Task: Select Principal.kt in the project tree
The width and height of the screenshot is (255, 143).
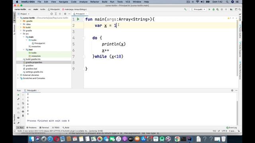Action: pyautogui.click(x=38, y=43)
